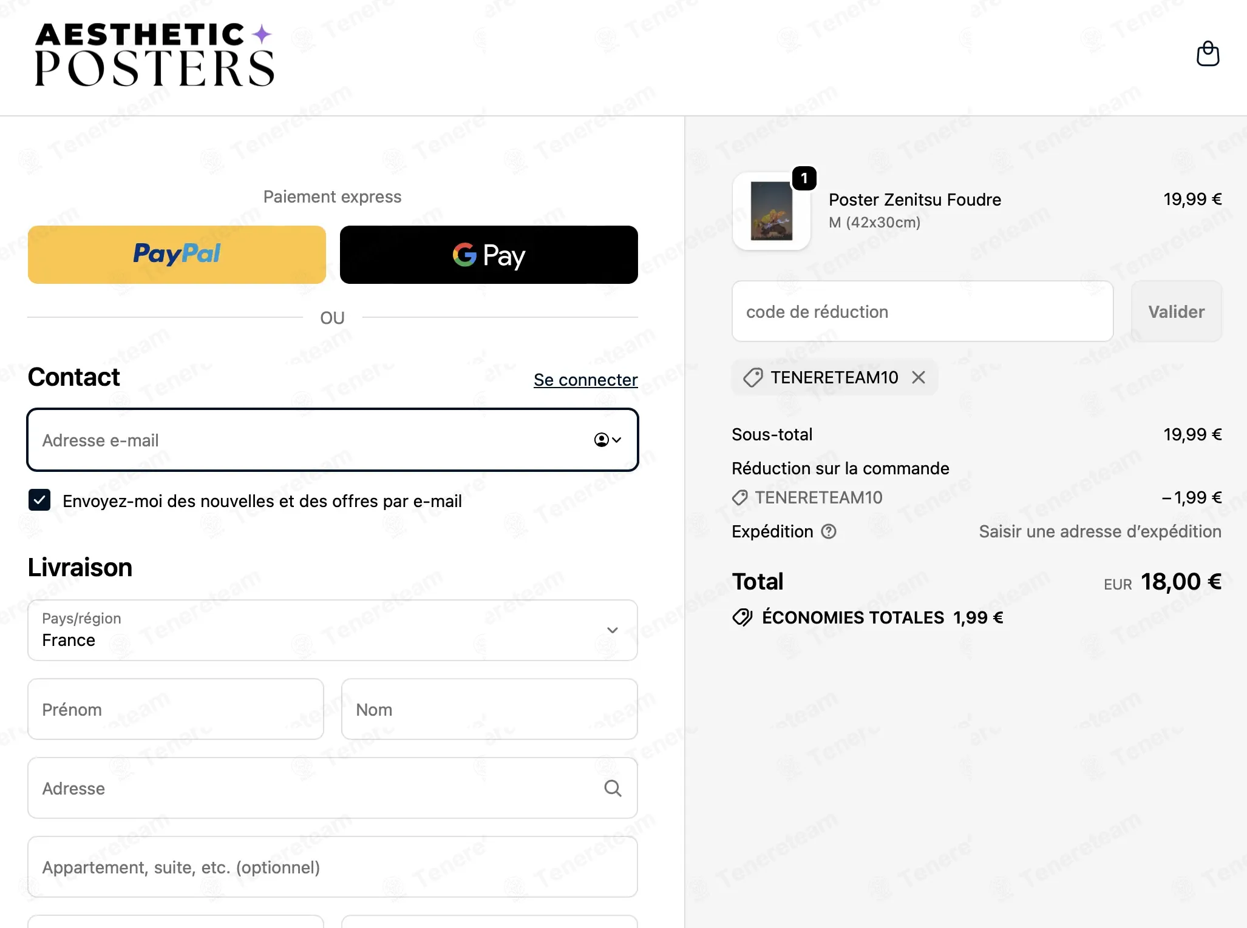1247x928 pixels.
Task: Remove the TENERETEAM10 discount code
Action: [919, 377]
